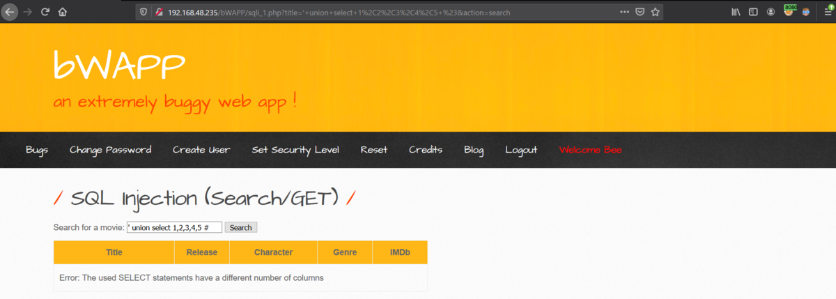Click the movie search input field
The width and height of the screenshot is (836, 299).
(174, 227)
